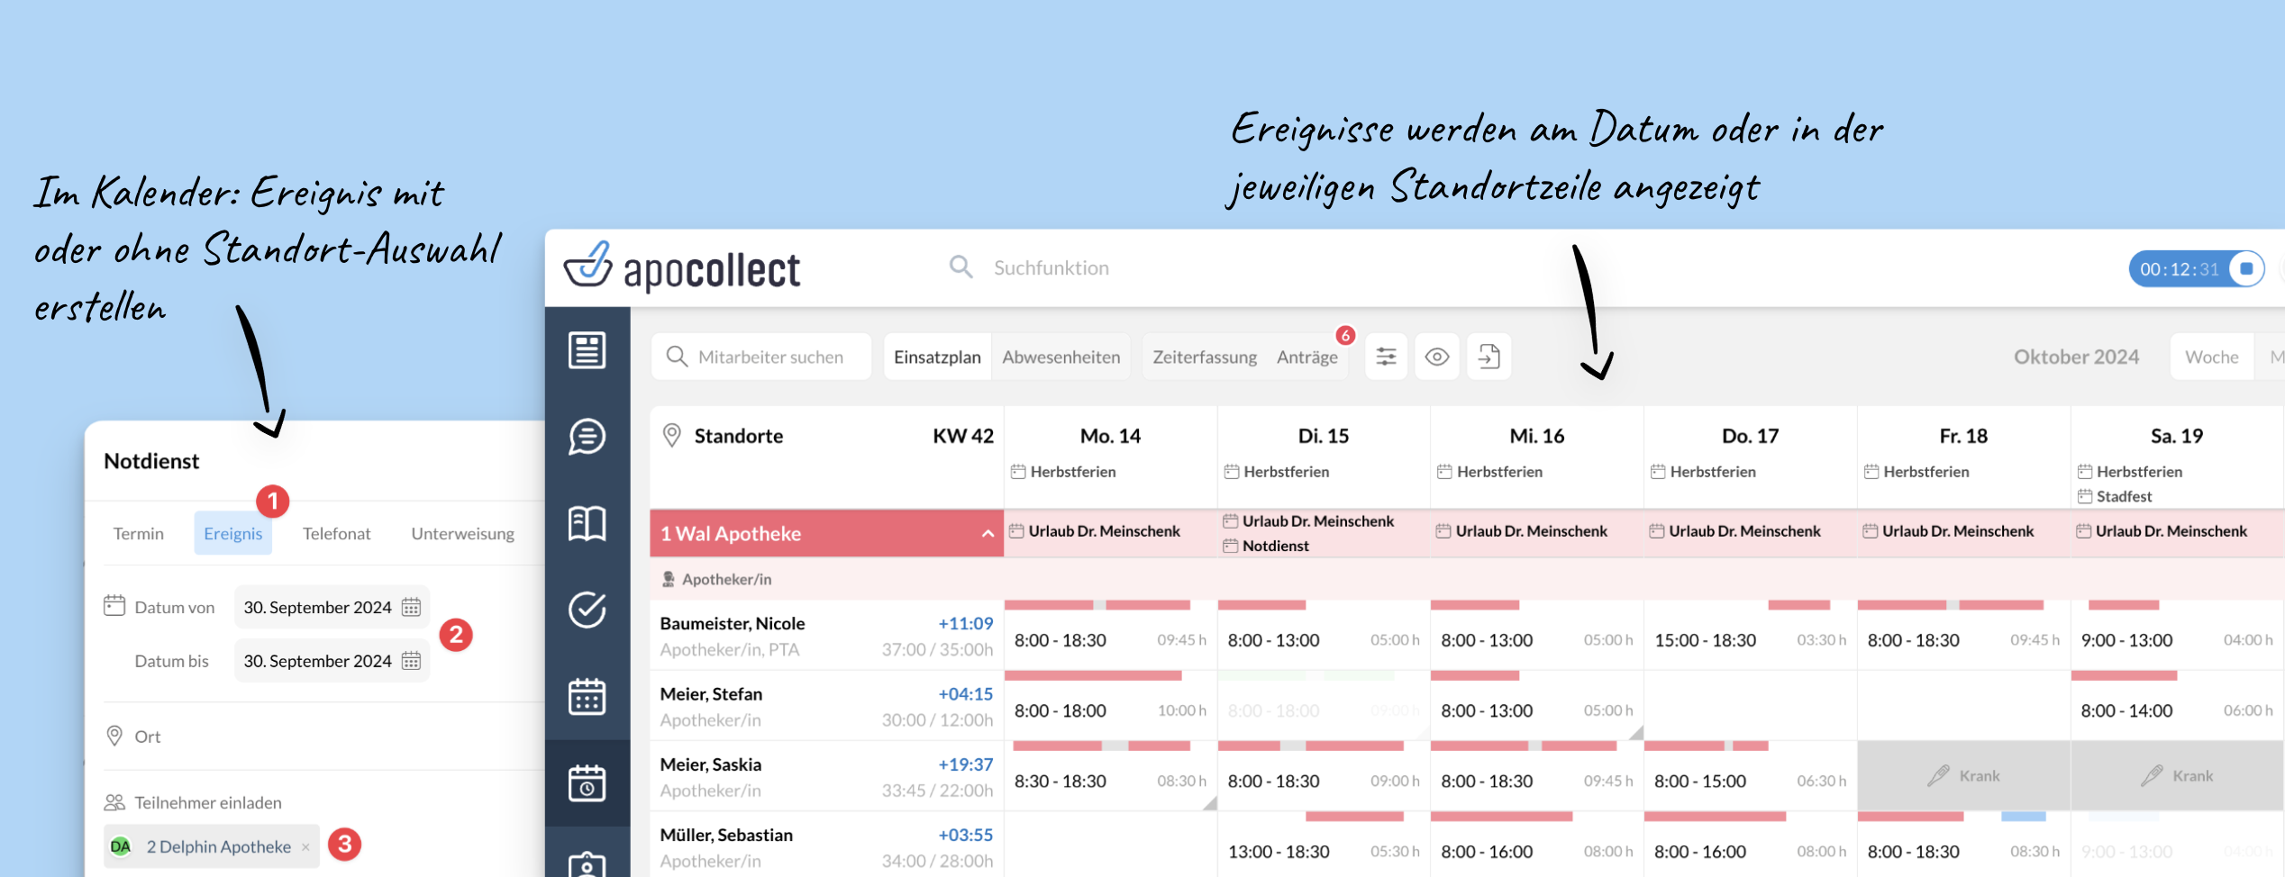The width and height of the screenshot is (2285, 877).
Task: Switch to the Woche view
Action: tap(2211, 357)
